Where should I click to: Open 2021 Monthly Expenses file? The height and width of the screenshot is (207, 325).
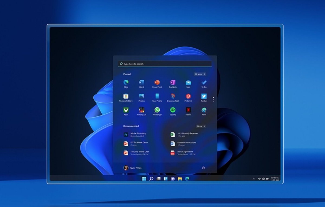coord(184,134)
